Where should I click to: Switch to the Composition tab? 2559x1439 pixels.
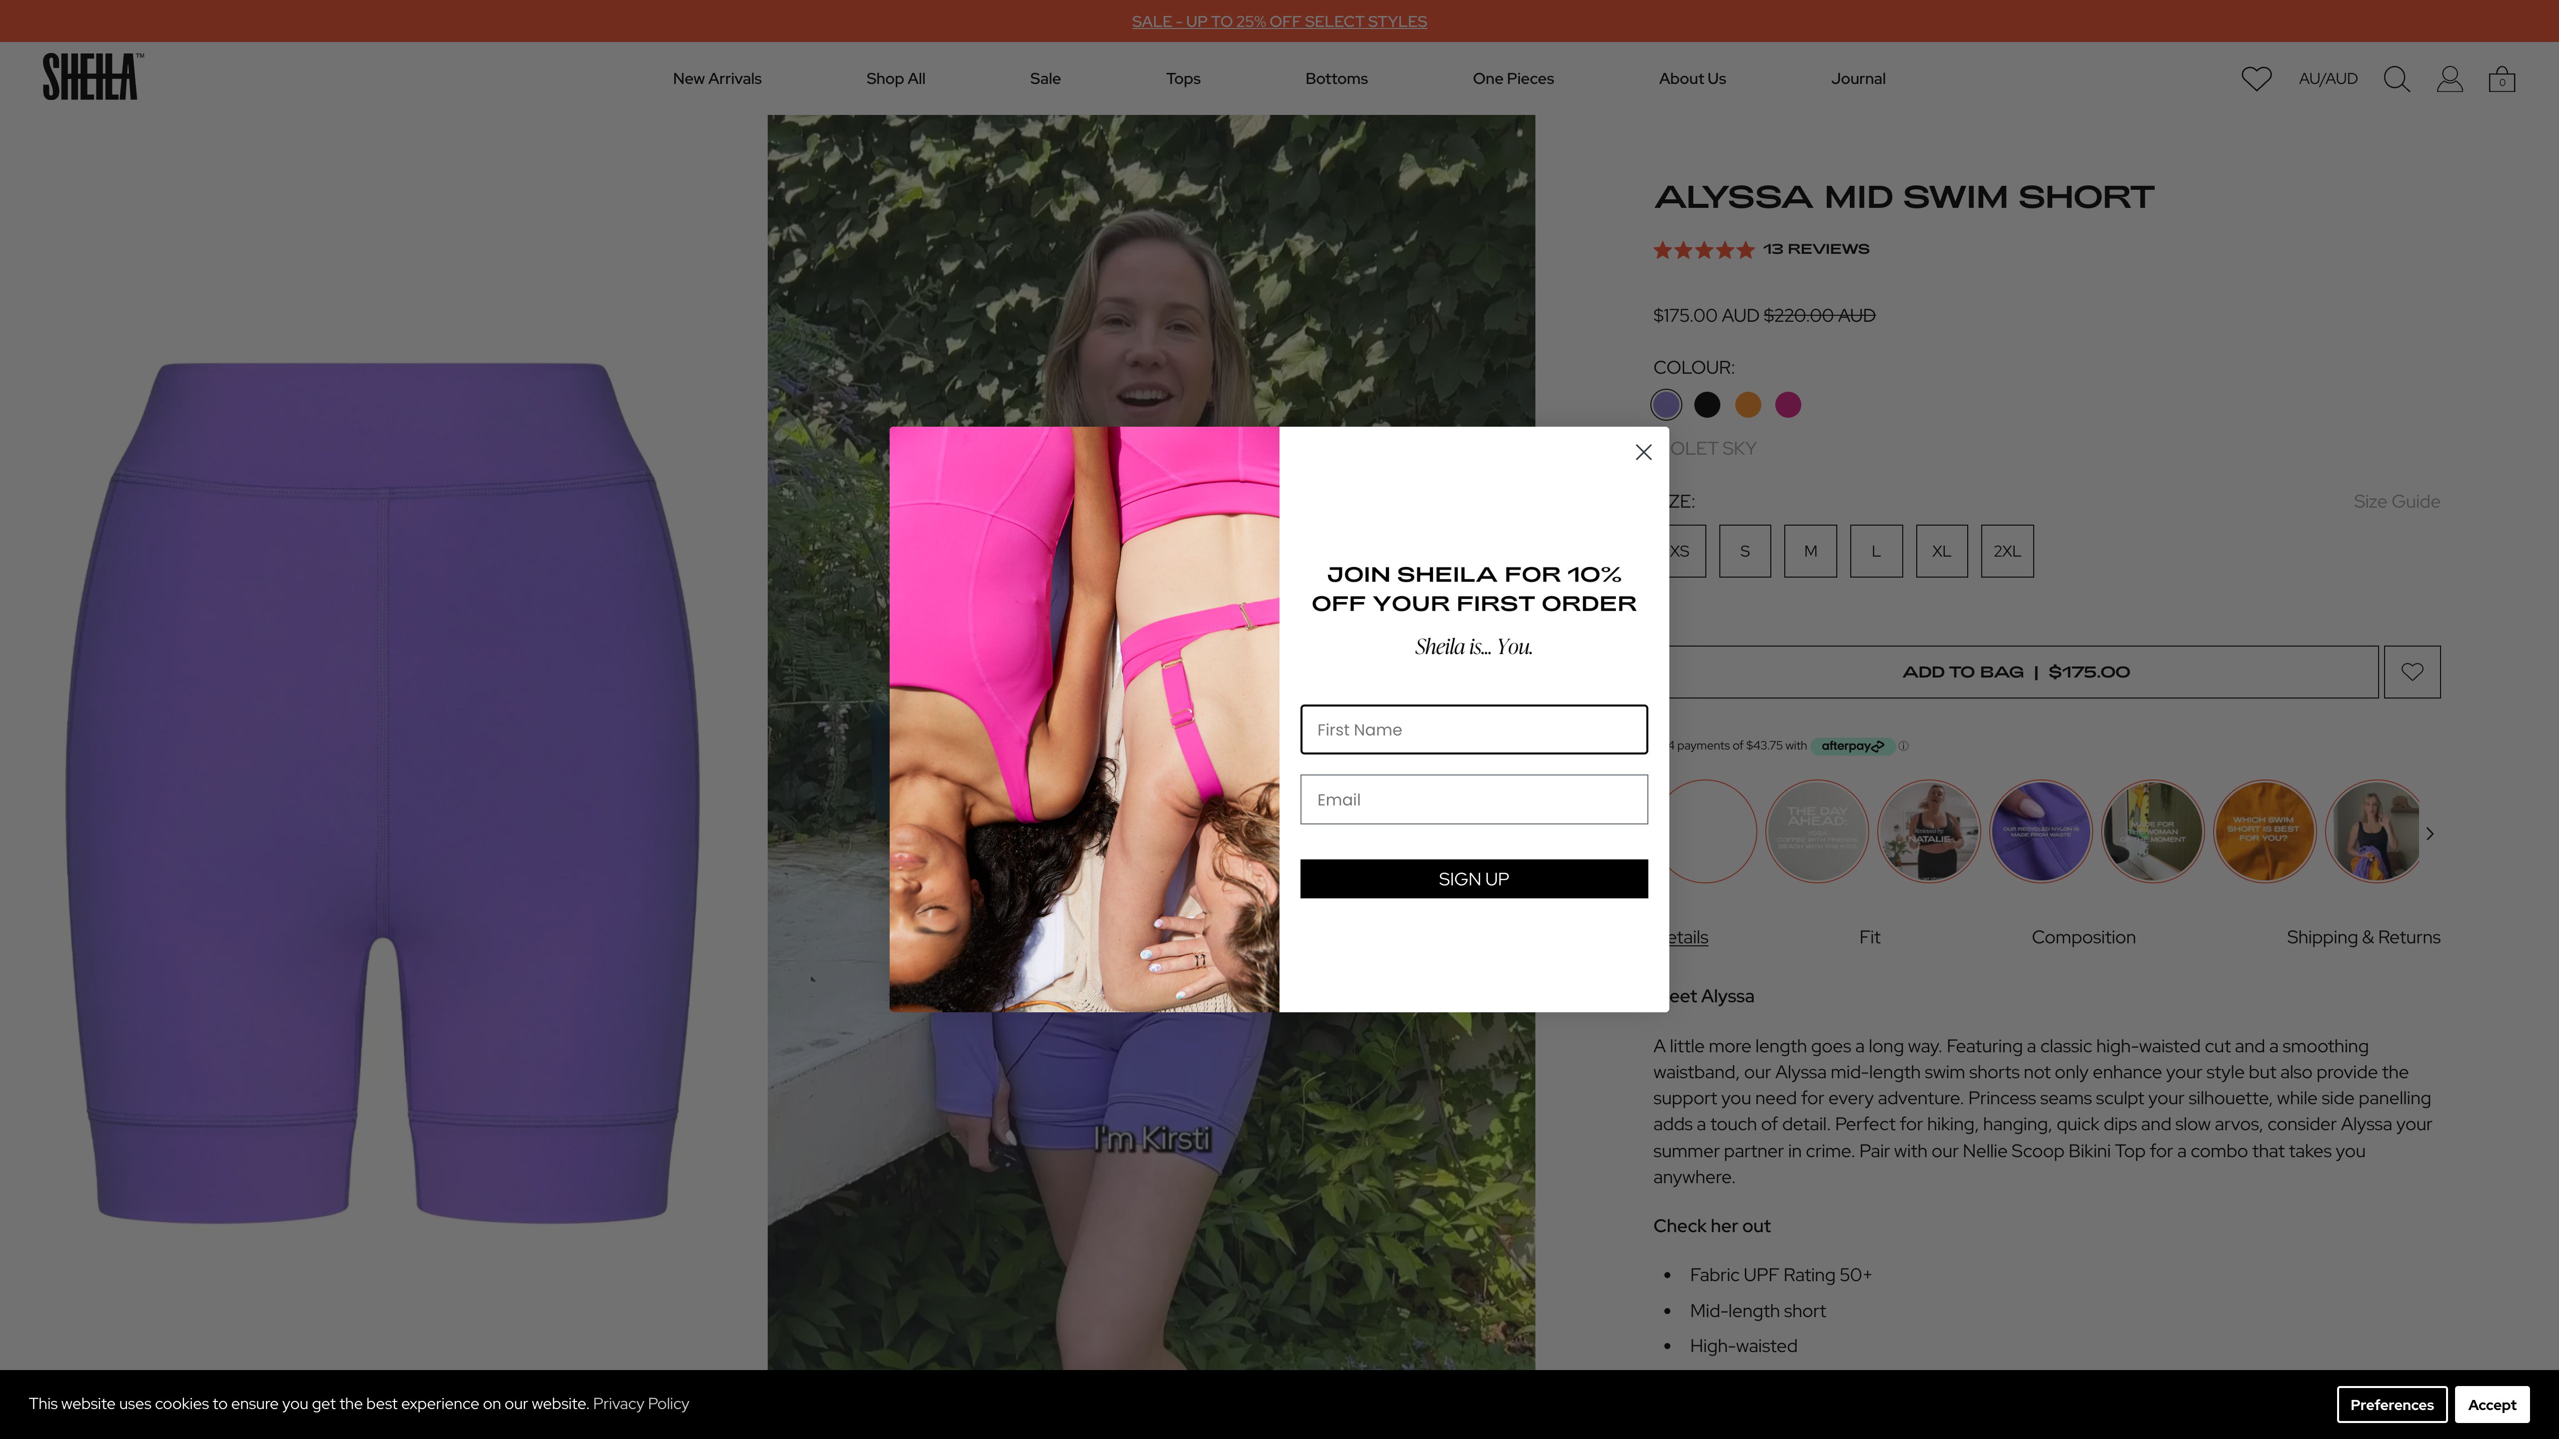(x=2083, y=937)
